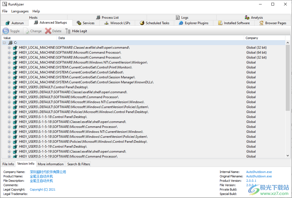Image resolution: width=292 pixels, height=198 pixels.
Task: Click the company name 深圳超时代软件有限公司
Action: 48,172
